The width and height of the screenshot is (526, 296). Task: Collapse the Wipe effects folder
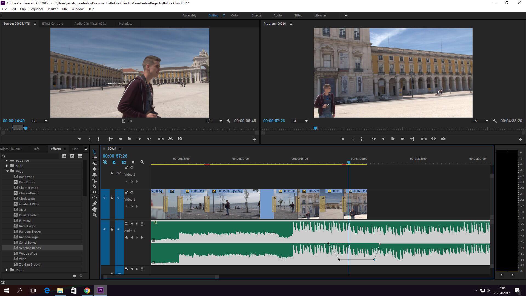pos(7,171)
